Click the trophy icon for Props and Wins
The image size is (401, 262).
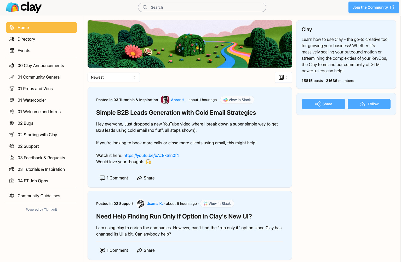click(x=12, y=89)
